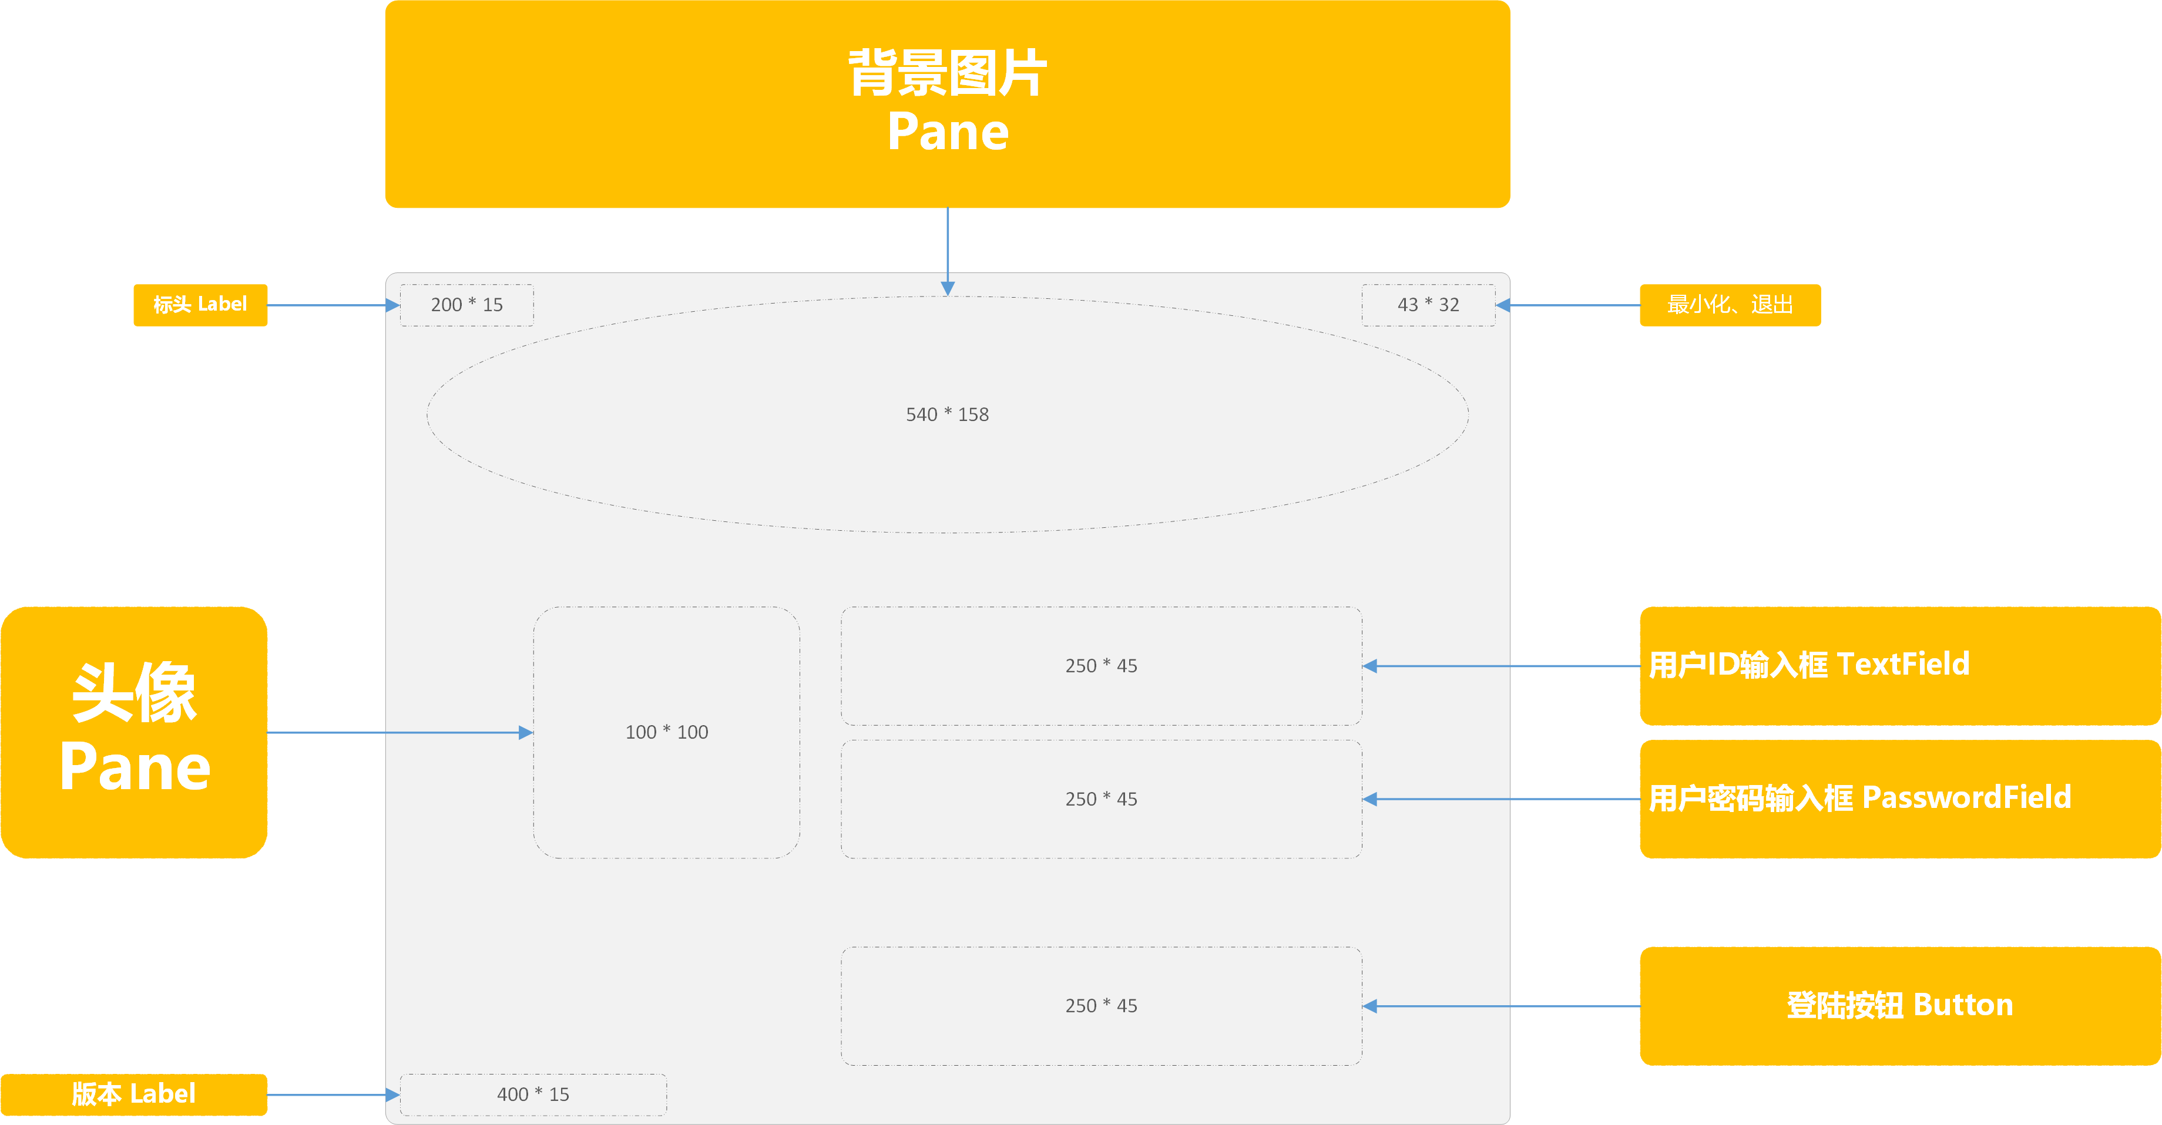The width and height of the screenshot is (2162, 1125).
Task: Click 用户密码输入框 PasswordField callout
Action: tap(1898, 798)
